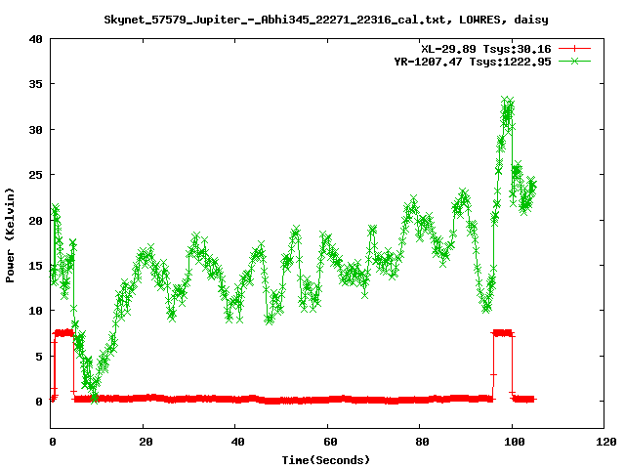This screenshot has height=469, width=625.
Task: Click the green curve's lowest dip near 9 seconds
Action: [94, 396]
